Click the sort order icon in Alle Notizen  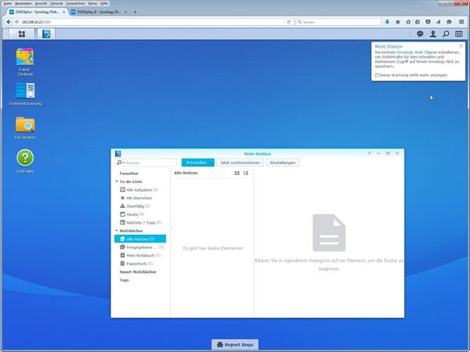tap(246, 173)
